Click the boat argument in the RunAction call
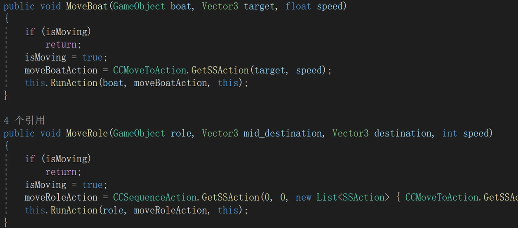The width and height of the screenshot is (518, 228). tap(114, 83)
